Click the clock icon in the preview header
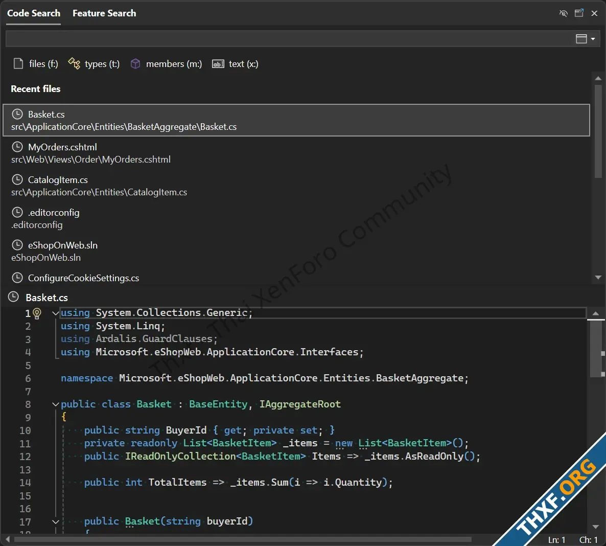 click(13, 297)
